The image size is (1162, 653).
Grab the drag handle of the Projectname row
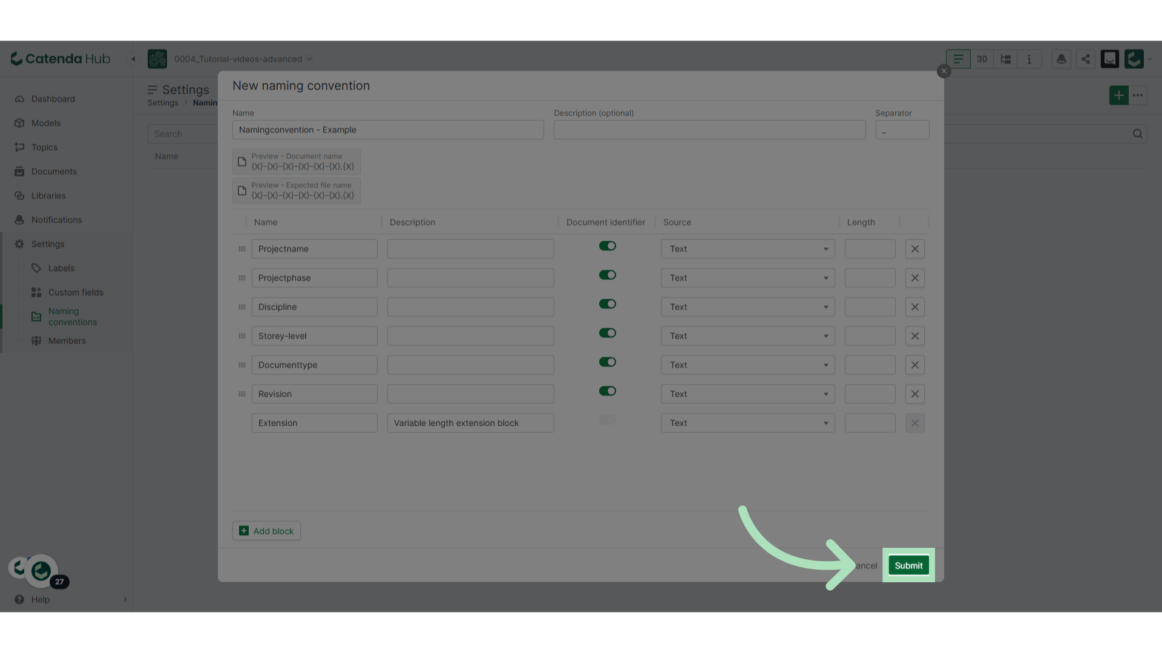242,249
